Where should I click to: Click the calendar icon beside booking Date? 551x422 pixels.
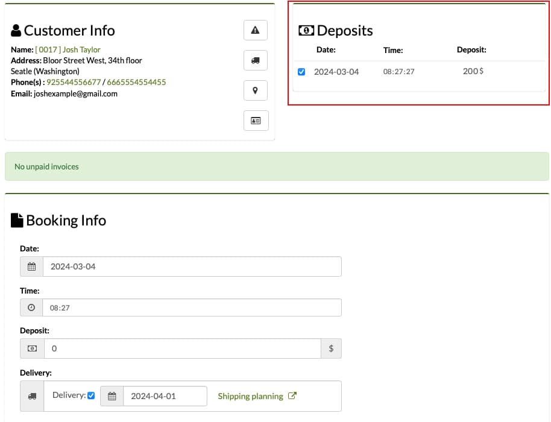(31, 266)
